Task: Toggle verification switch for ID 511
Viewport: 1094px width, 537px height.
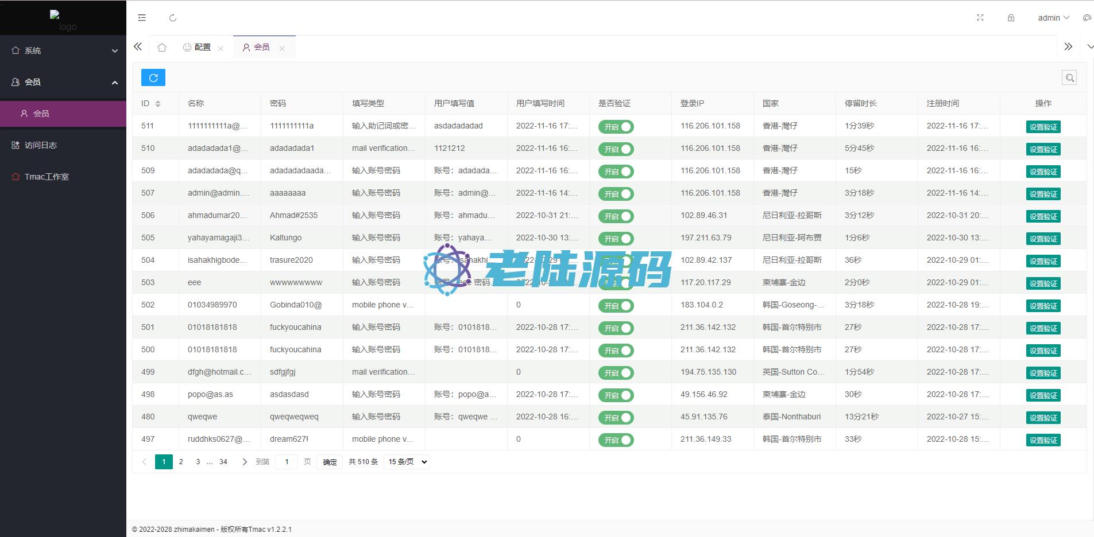Action: coord(616,127)
